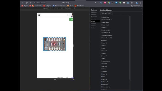
Task: Open the Яндекс bookmark
Action: (25, 6)
